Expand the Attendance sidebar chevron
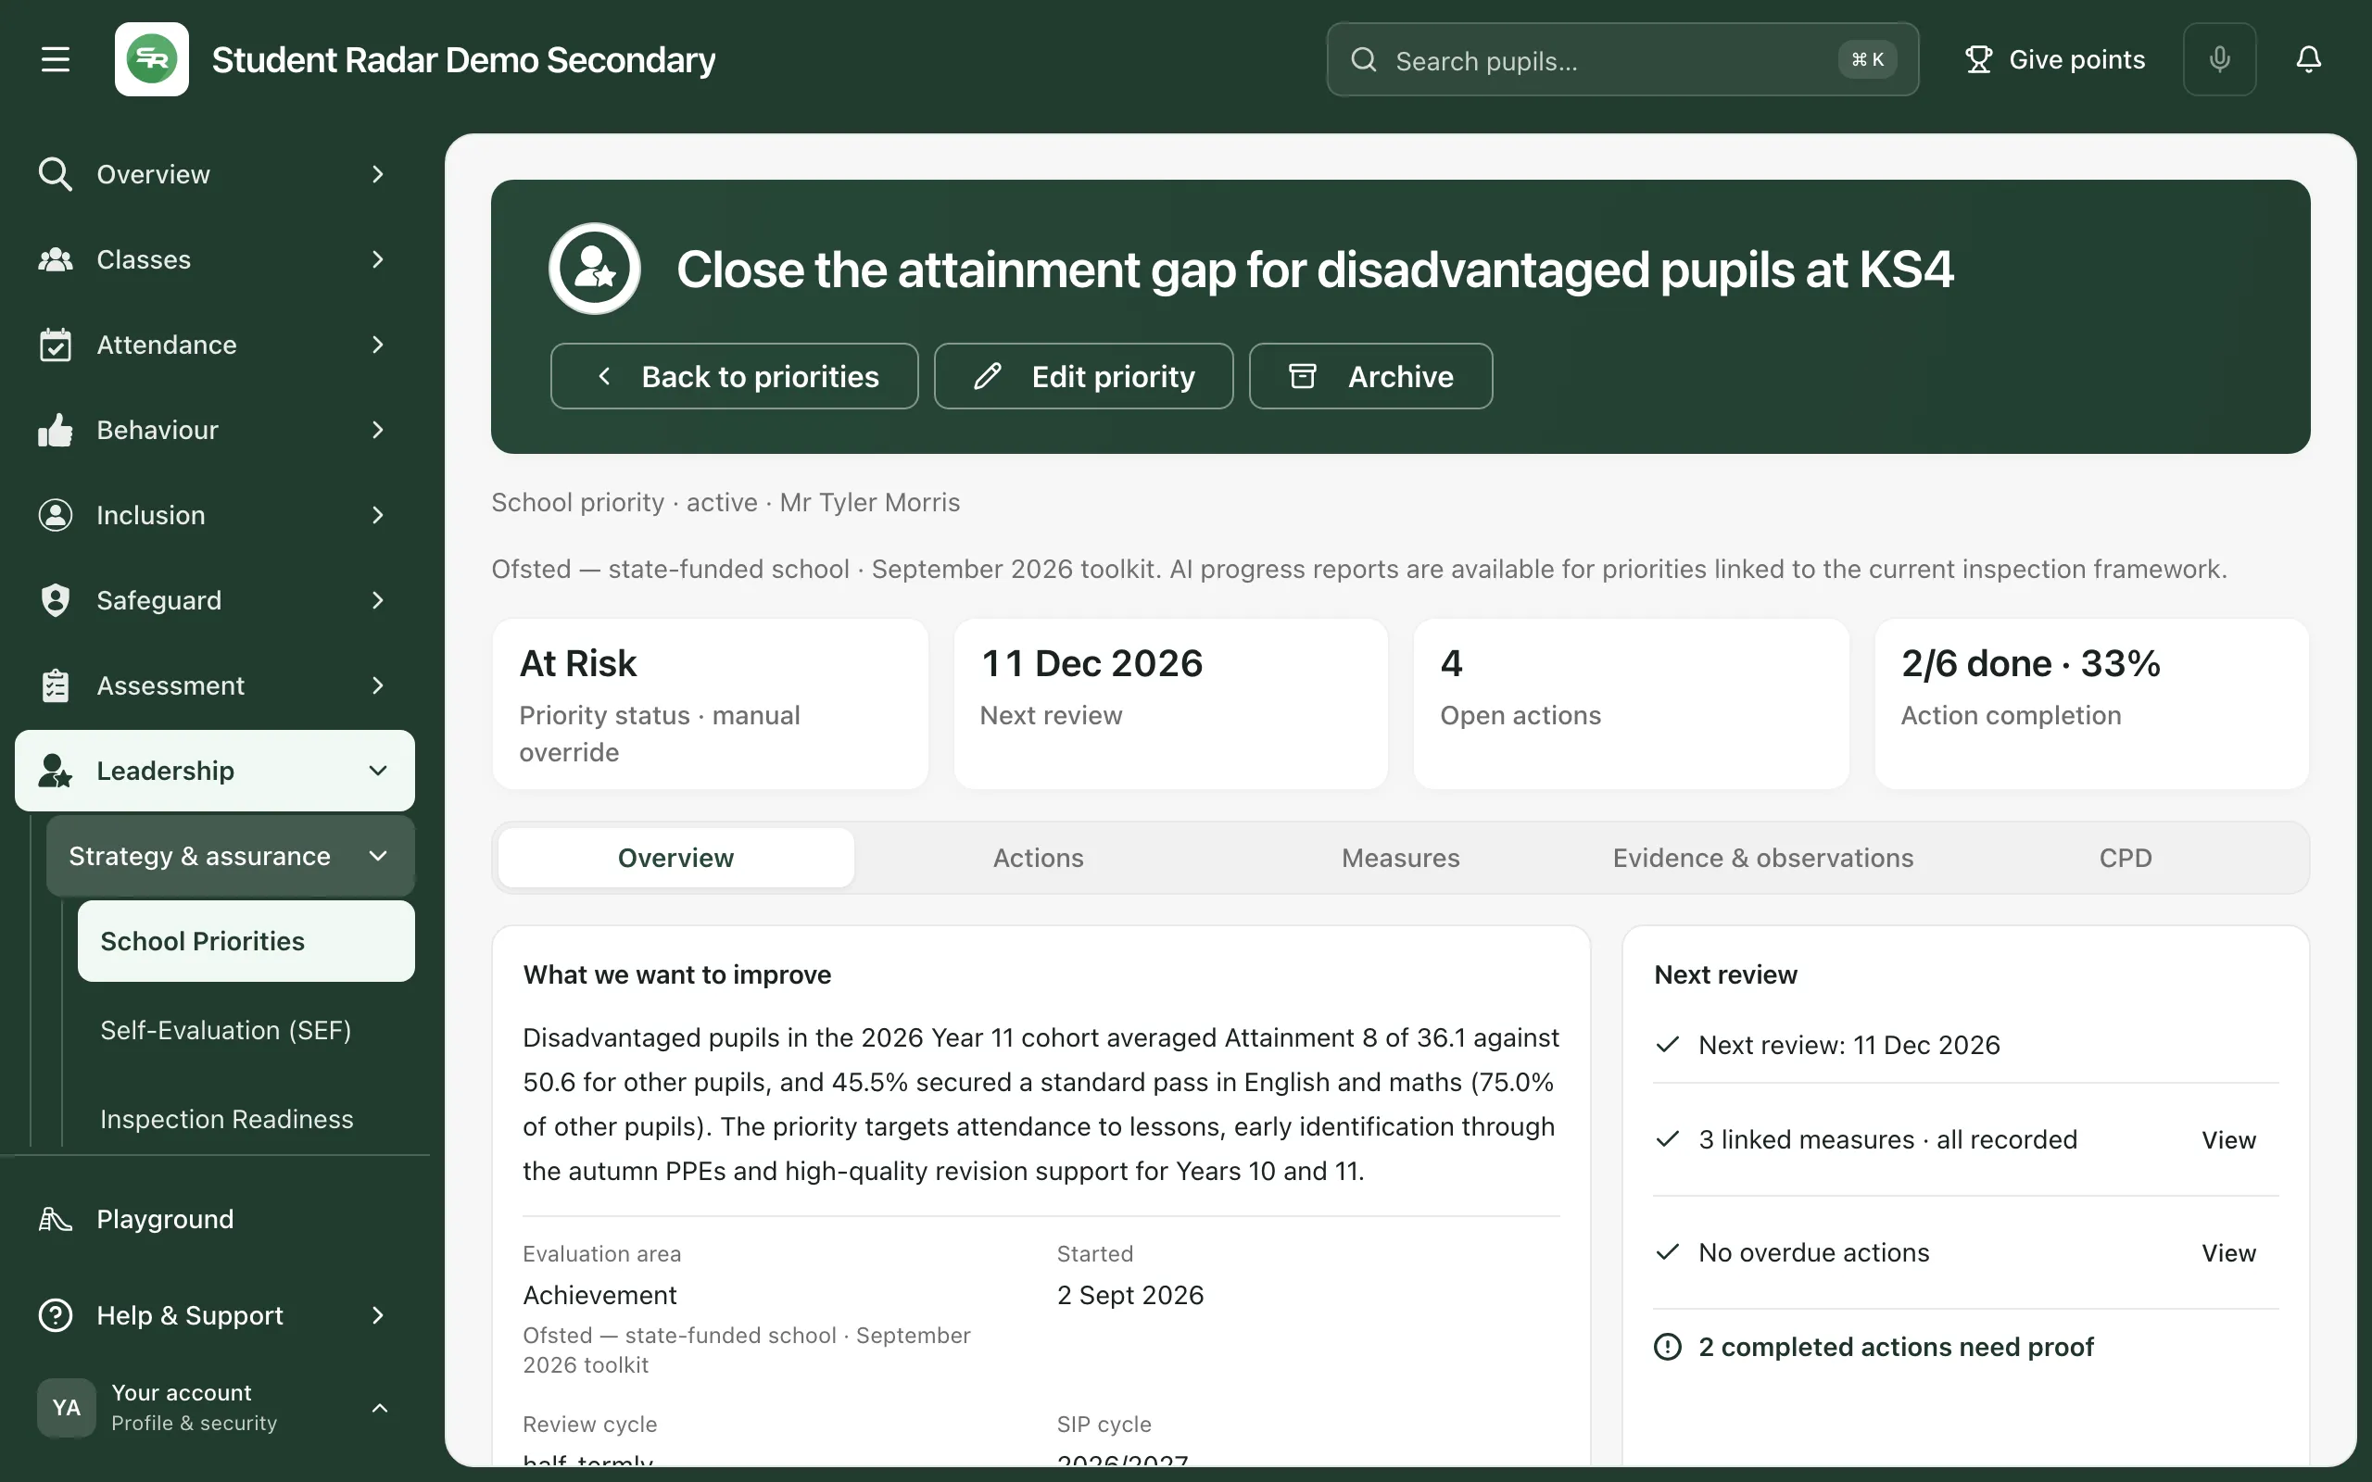Viewport: 2372px width, 1482px height. (378, 345)
